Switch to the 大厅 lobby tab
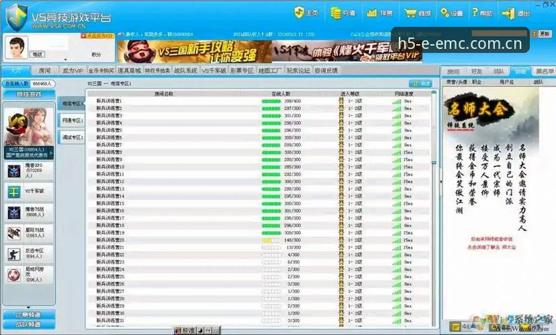The image size is (556, 335). [15, 70]
